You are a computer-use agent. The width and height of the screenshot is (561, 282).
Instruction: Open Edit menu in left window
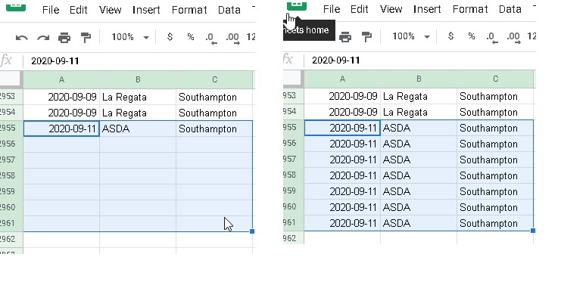(x=78, y=10)
